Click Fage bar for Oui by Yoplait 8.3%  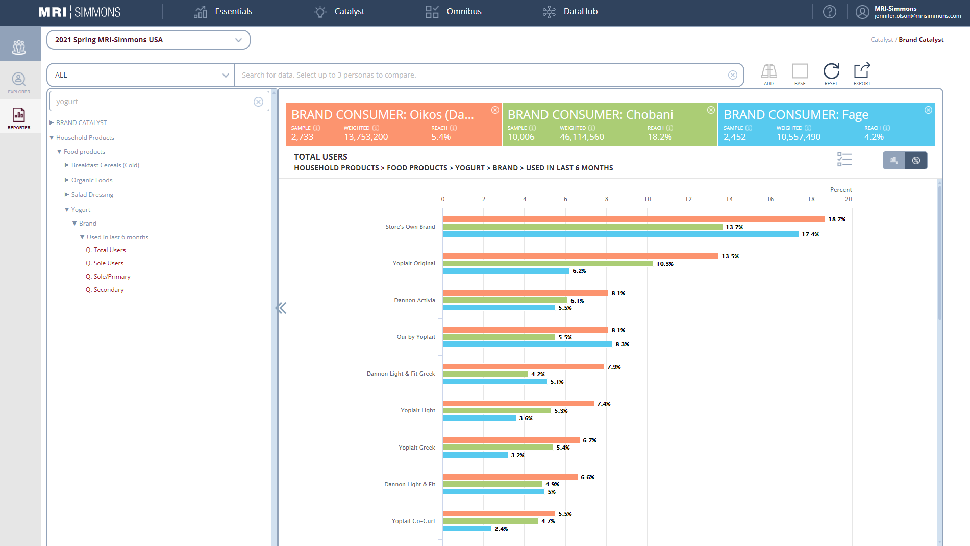528,344
